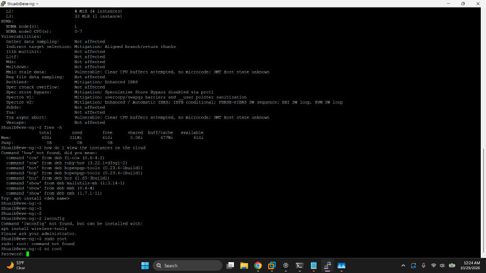Click 'Spectre v2:' label text
This screenshot has height=273, width=486.
tap(20, 102)
